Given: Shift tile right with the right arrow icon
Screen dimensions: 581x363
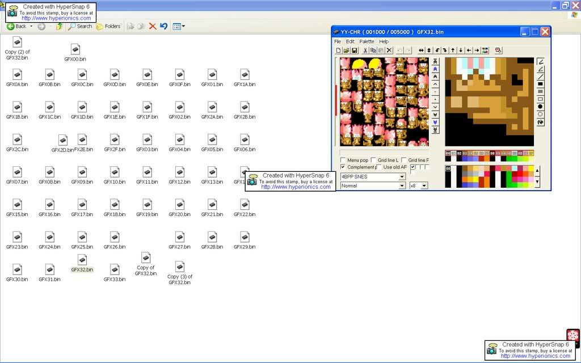Looking at the screenshot, I should [x=477, y=50].
